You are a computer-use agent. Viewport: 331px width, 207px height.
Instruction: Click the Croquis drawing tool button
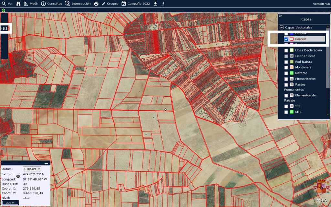(x=110, y=4)
